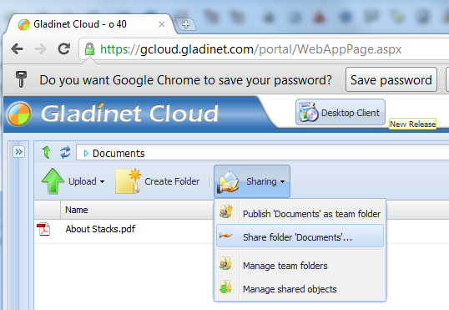Expand the Documents breadcrumb triangle
The height and width of the screenshot is (310, 449).
(x=86, y=154)
